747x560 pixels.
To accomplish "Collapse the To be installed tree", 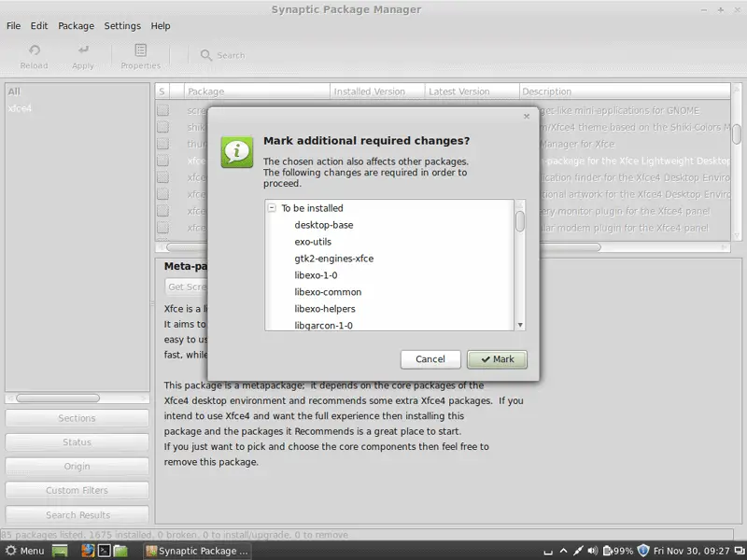I will [x=272, y=208].
